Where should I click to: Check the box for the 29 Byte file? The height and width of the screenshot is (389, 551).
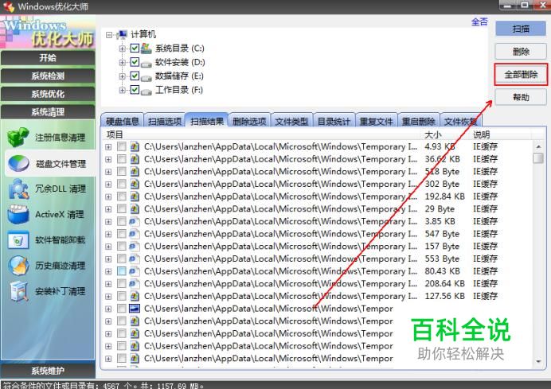point(122,209)
